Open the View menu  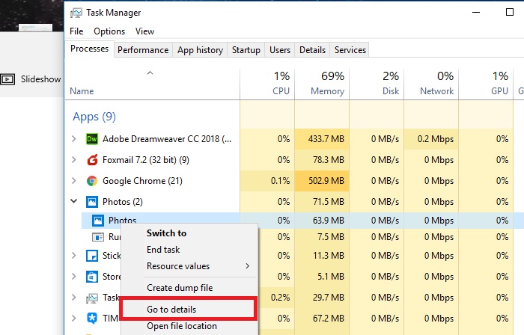144,31
